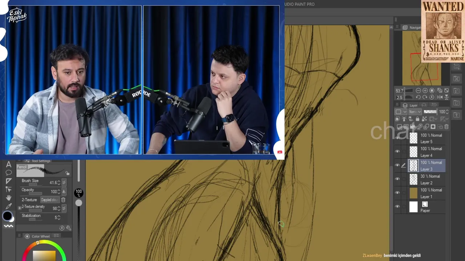Open Brush Size dynamics button
Image resolution: width=465 pixels, height=261 pixels.
pyautogui.click(x=64, y=182)
